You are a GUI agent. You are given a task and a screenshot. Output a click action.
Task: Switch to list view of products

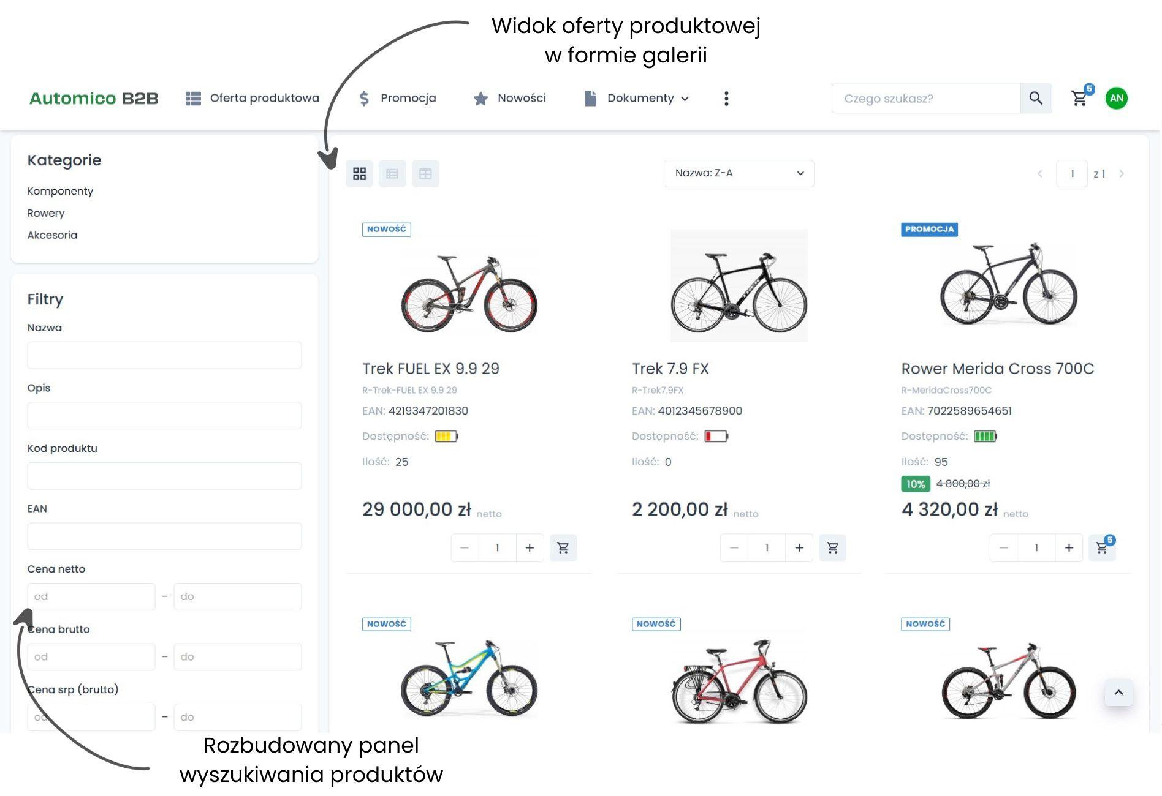(392, 173)
